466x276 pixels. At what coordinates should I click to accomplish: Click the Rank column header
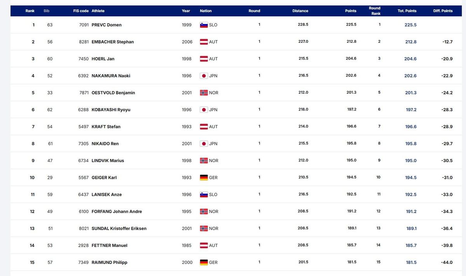click(30, 11)
